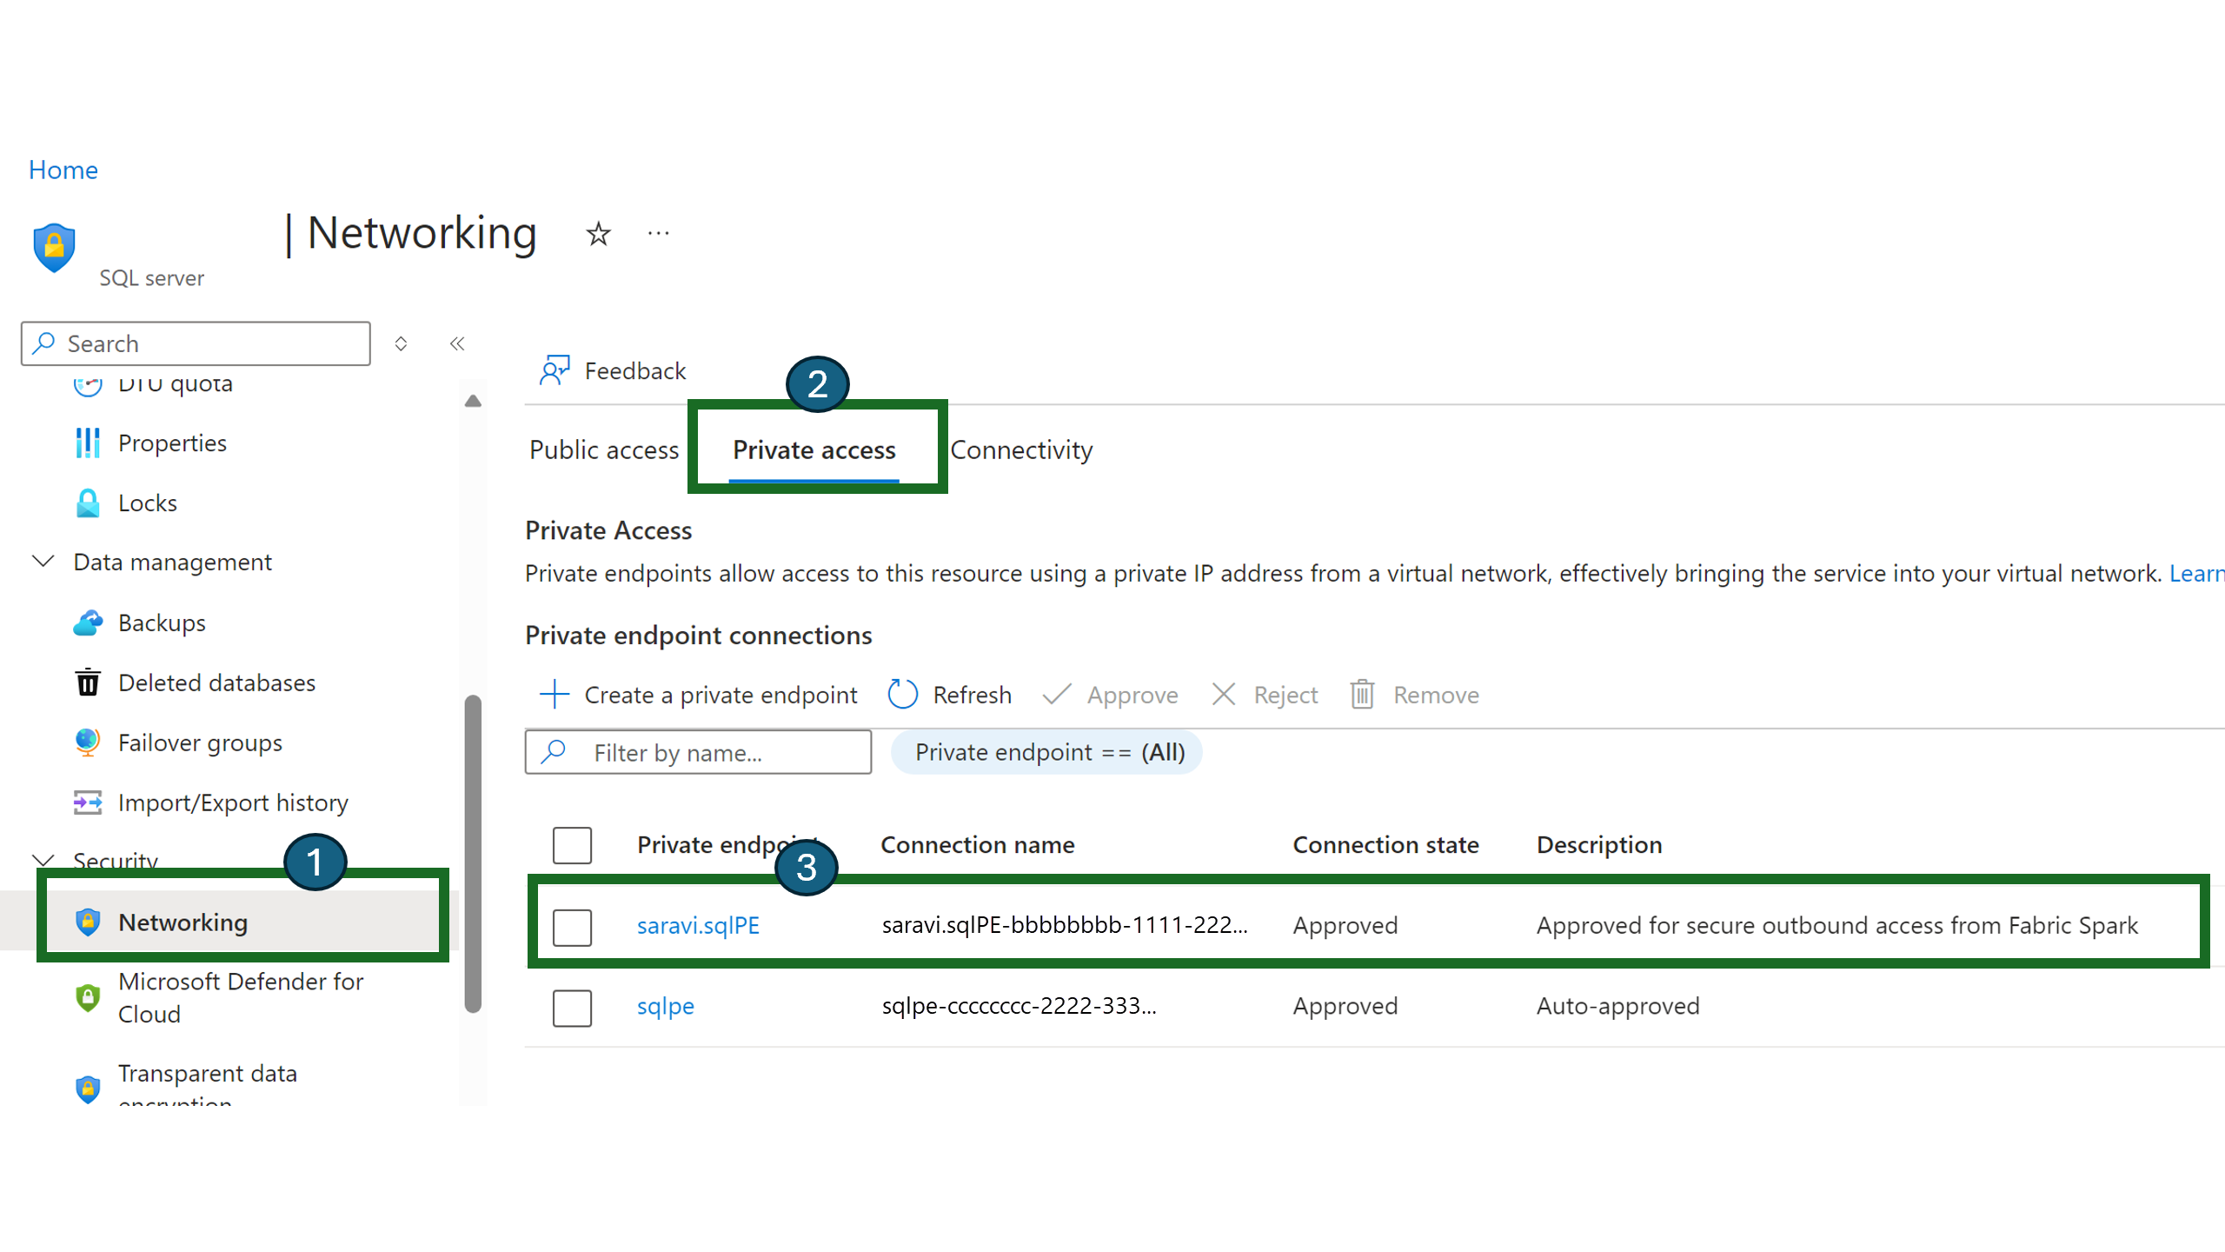This screenshot has width=2225, height=1252.
Task: Select the Private access tab
Action: (813, 450)
